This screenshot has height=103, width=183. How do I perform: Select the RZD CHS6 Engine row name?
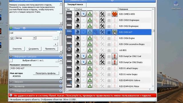[127, 38]
